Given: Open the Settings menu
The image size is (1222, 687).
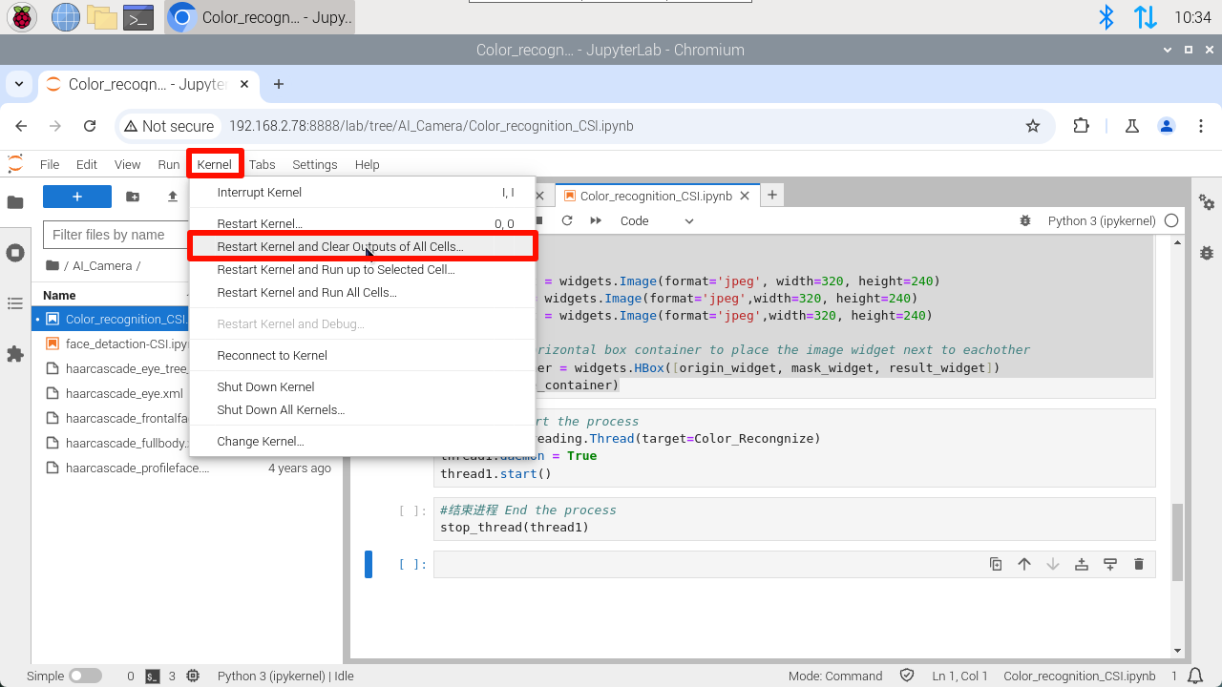Looking at the screenshot, I should pyautogui.click(x=315, y=164).
